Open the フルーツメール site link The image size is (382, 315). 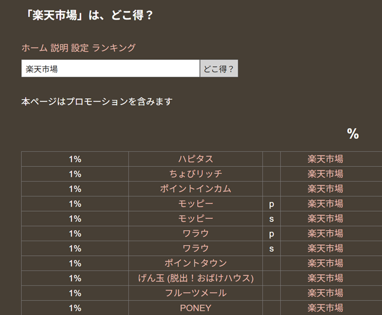(195, 293)
